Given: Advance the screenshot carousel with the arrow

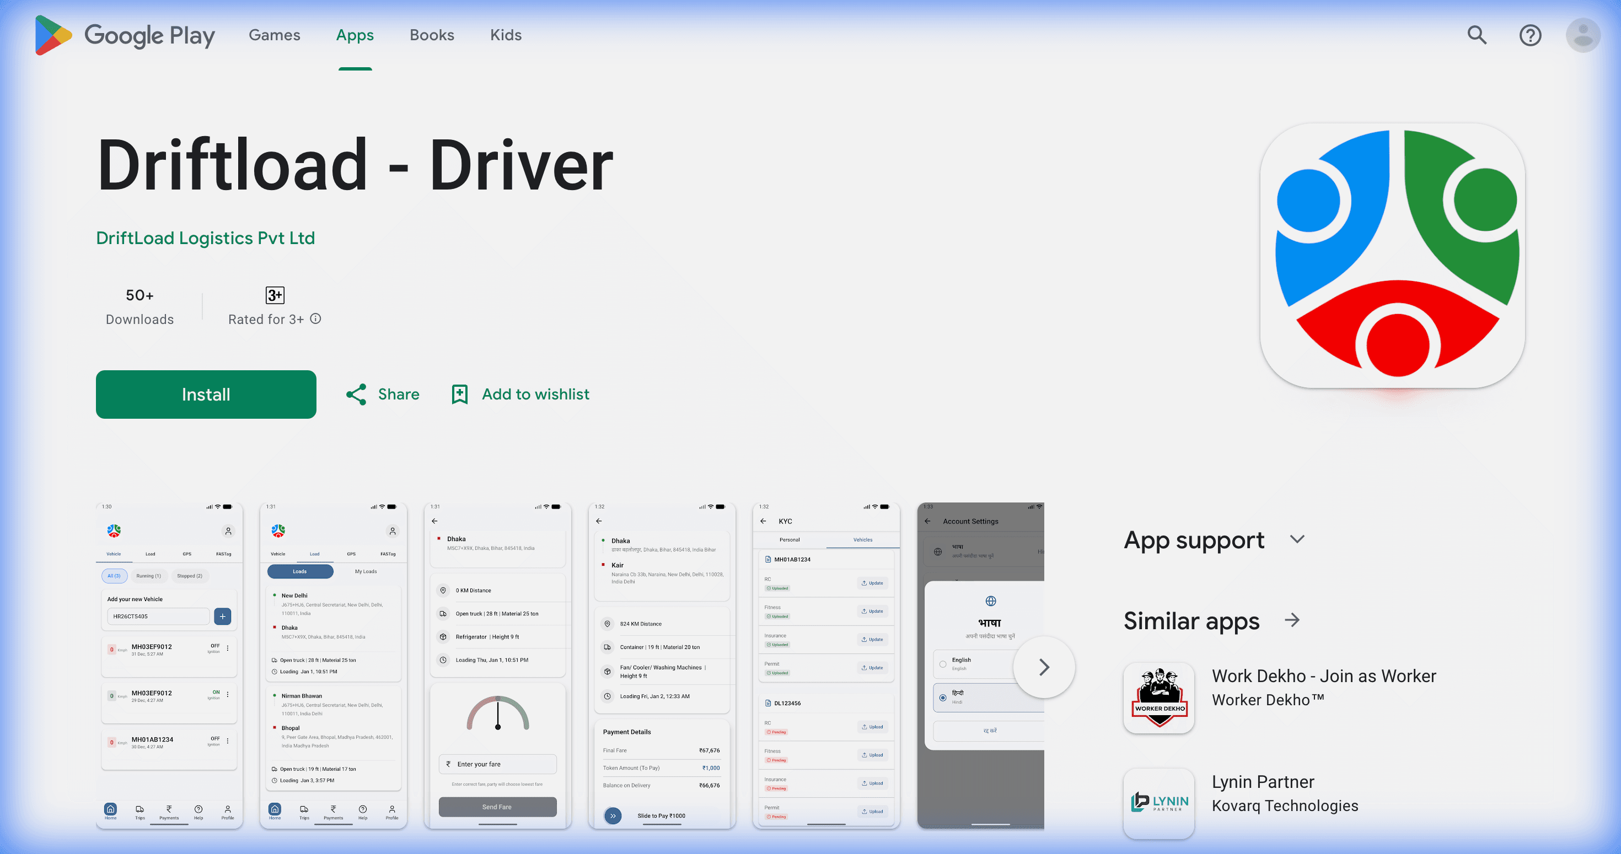Looking at the screenshot, I should pyautogui.click(x=1044, y=667).
